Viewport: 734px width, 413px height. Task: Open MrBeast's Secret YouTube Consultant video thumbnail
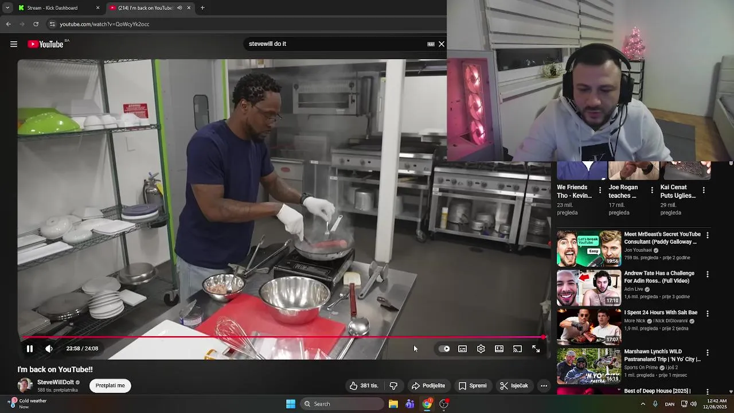click(x=589, y=248)
